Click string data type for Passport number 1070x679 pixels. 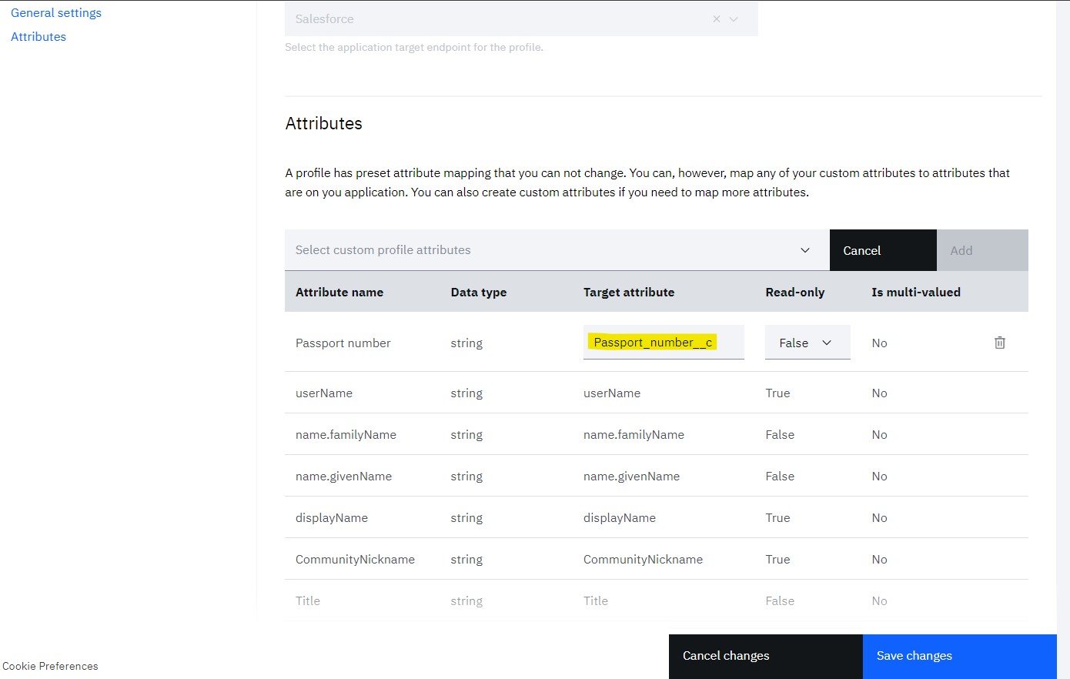pyautogui.click(x=466, y=343)
